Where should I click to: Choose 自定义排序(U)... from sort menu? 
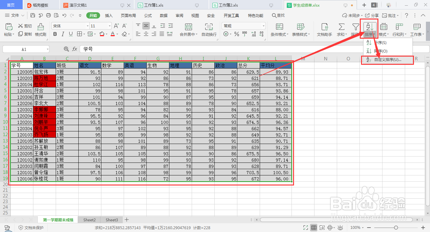click(388, 60)
